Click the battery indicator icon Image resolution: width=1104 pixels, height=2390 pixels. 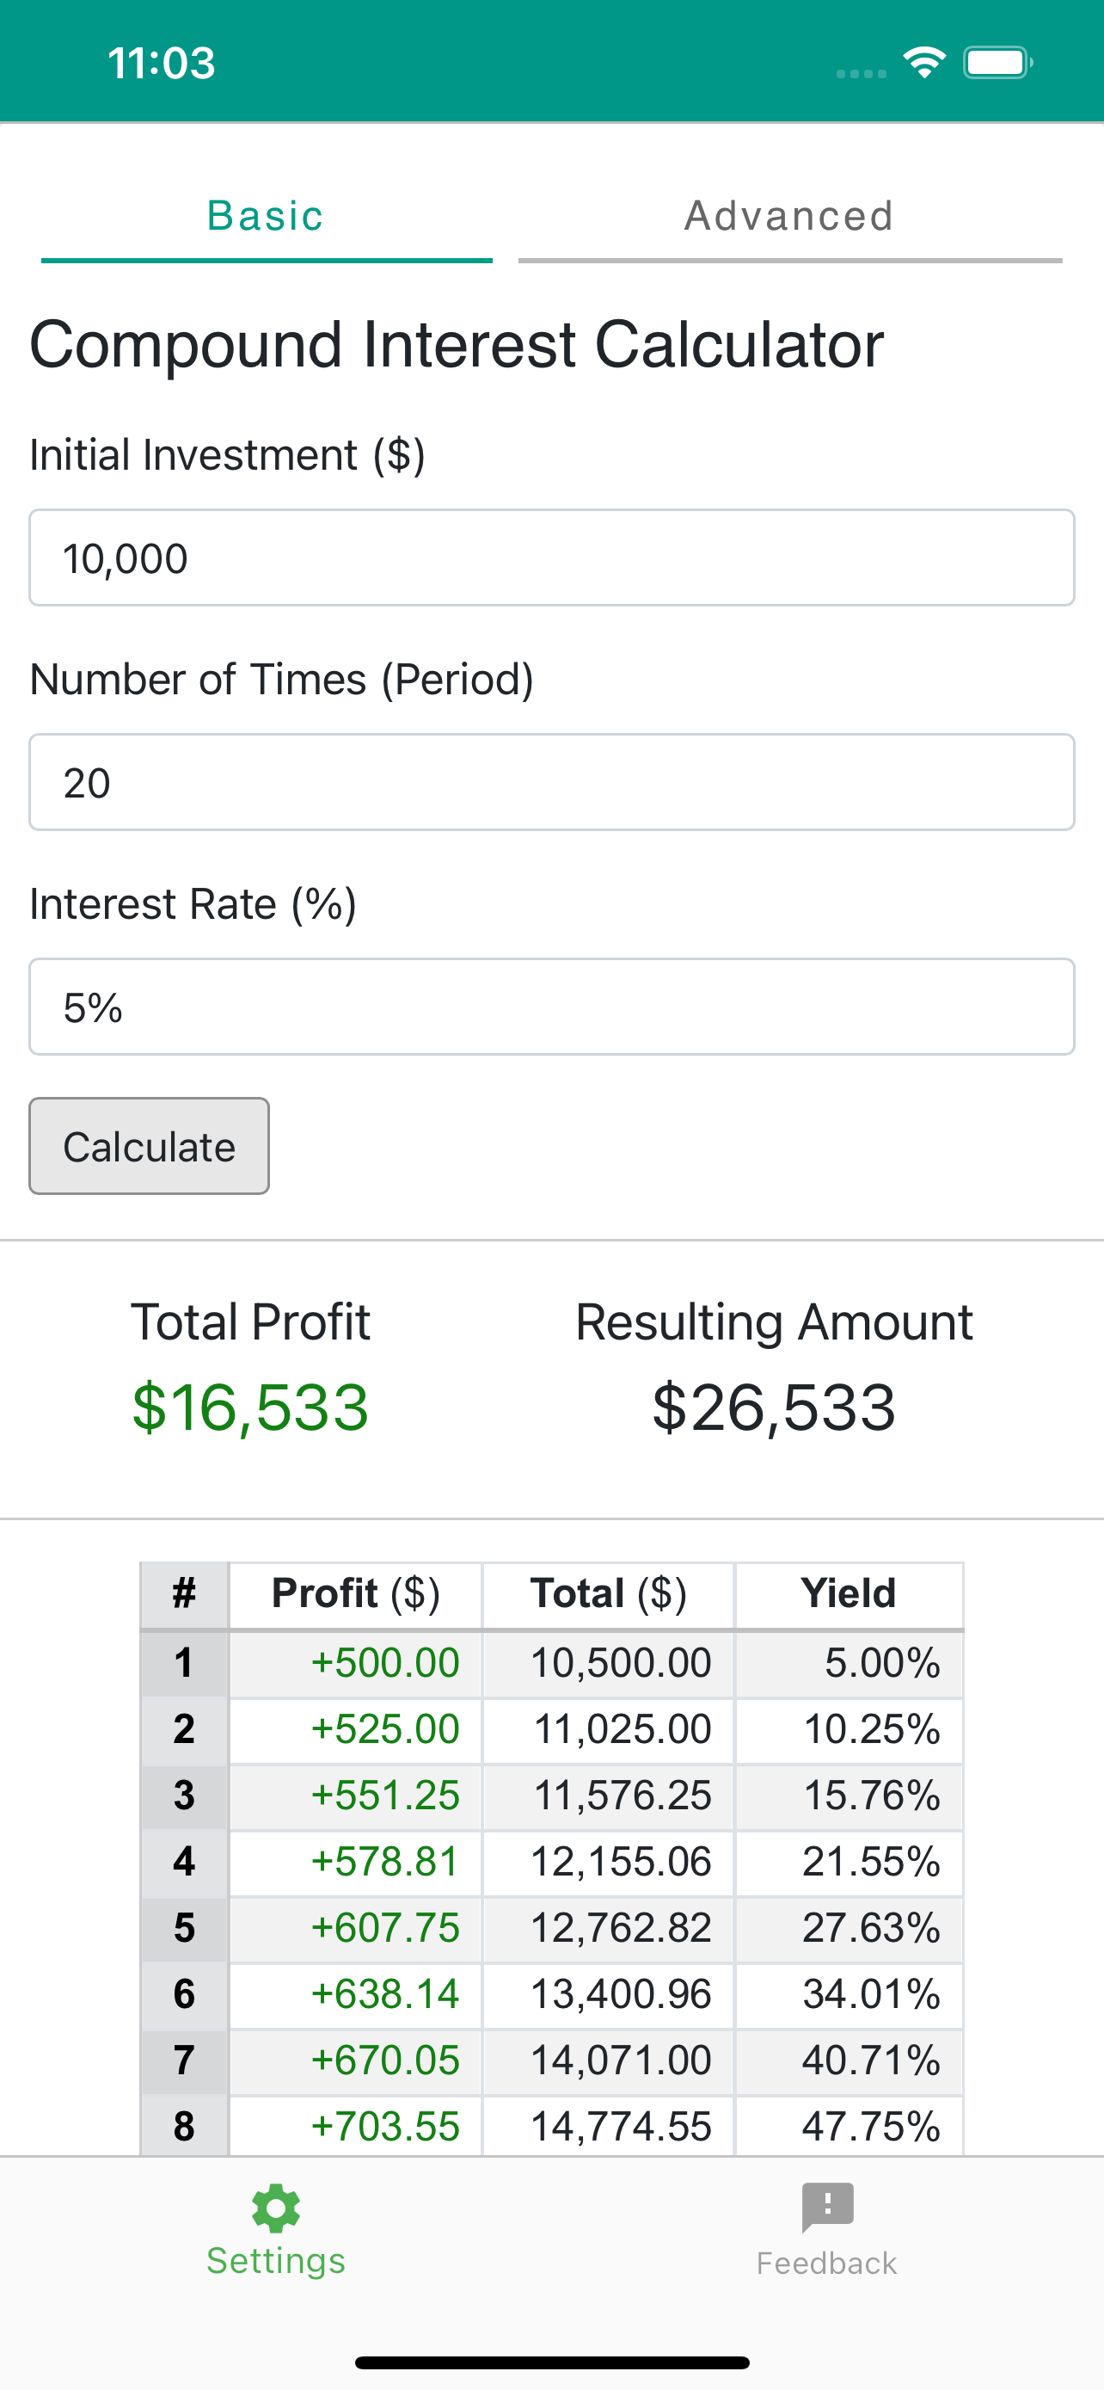coord(997,61)
